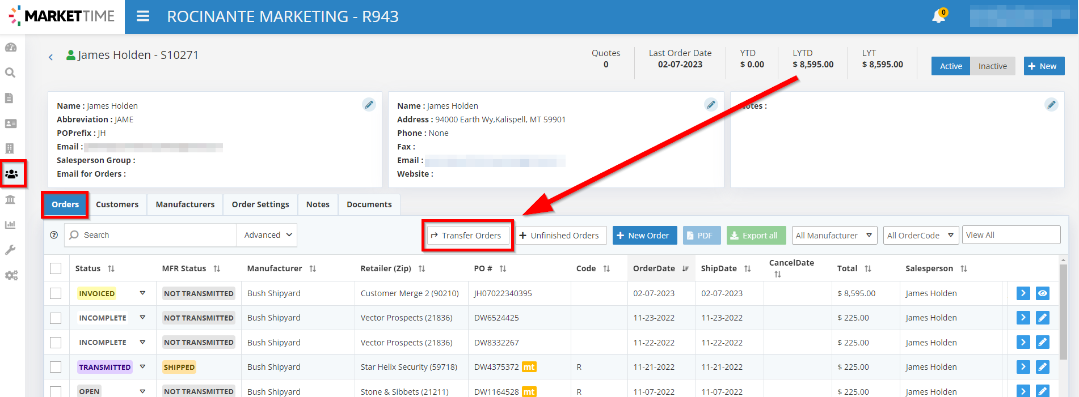The width and height of the screenshot is (1079, 397).
Task: Open the search magnifier in sidebar
Action: click(10, 72)
